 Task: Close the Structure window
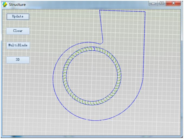(173, 3)
